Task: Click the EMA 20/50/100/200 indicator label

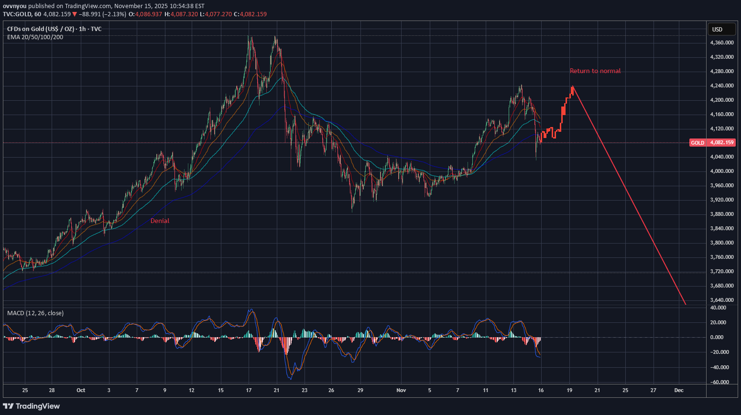Action: pos(35,37)
